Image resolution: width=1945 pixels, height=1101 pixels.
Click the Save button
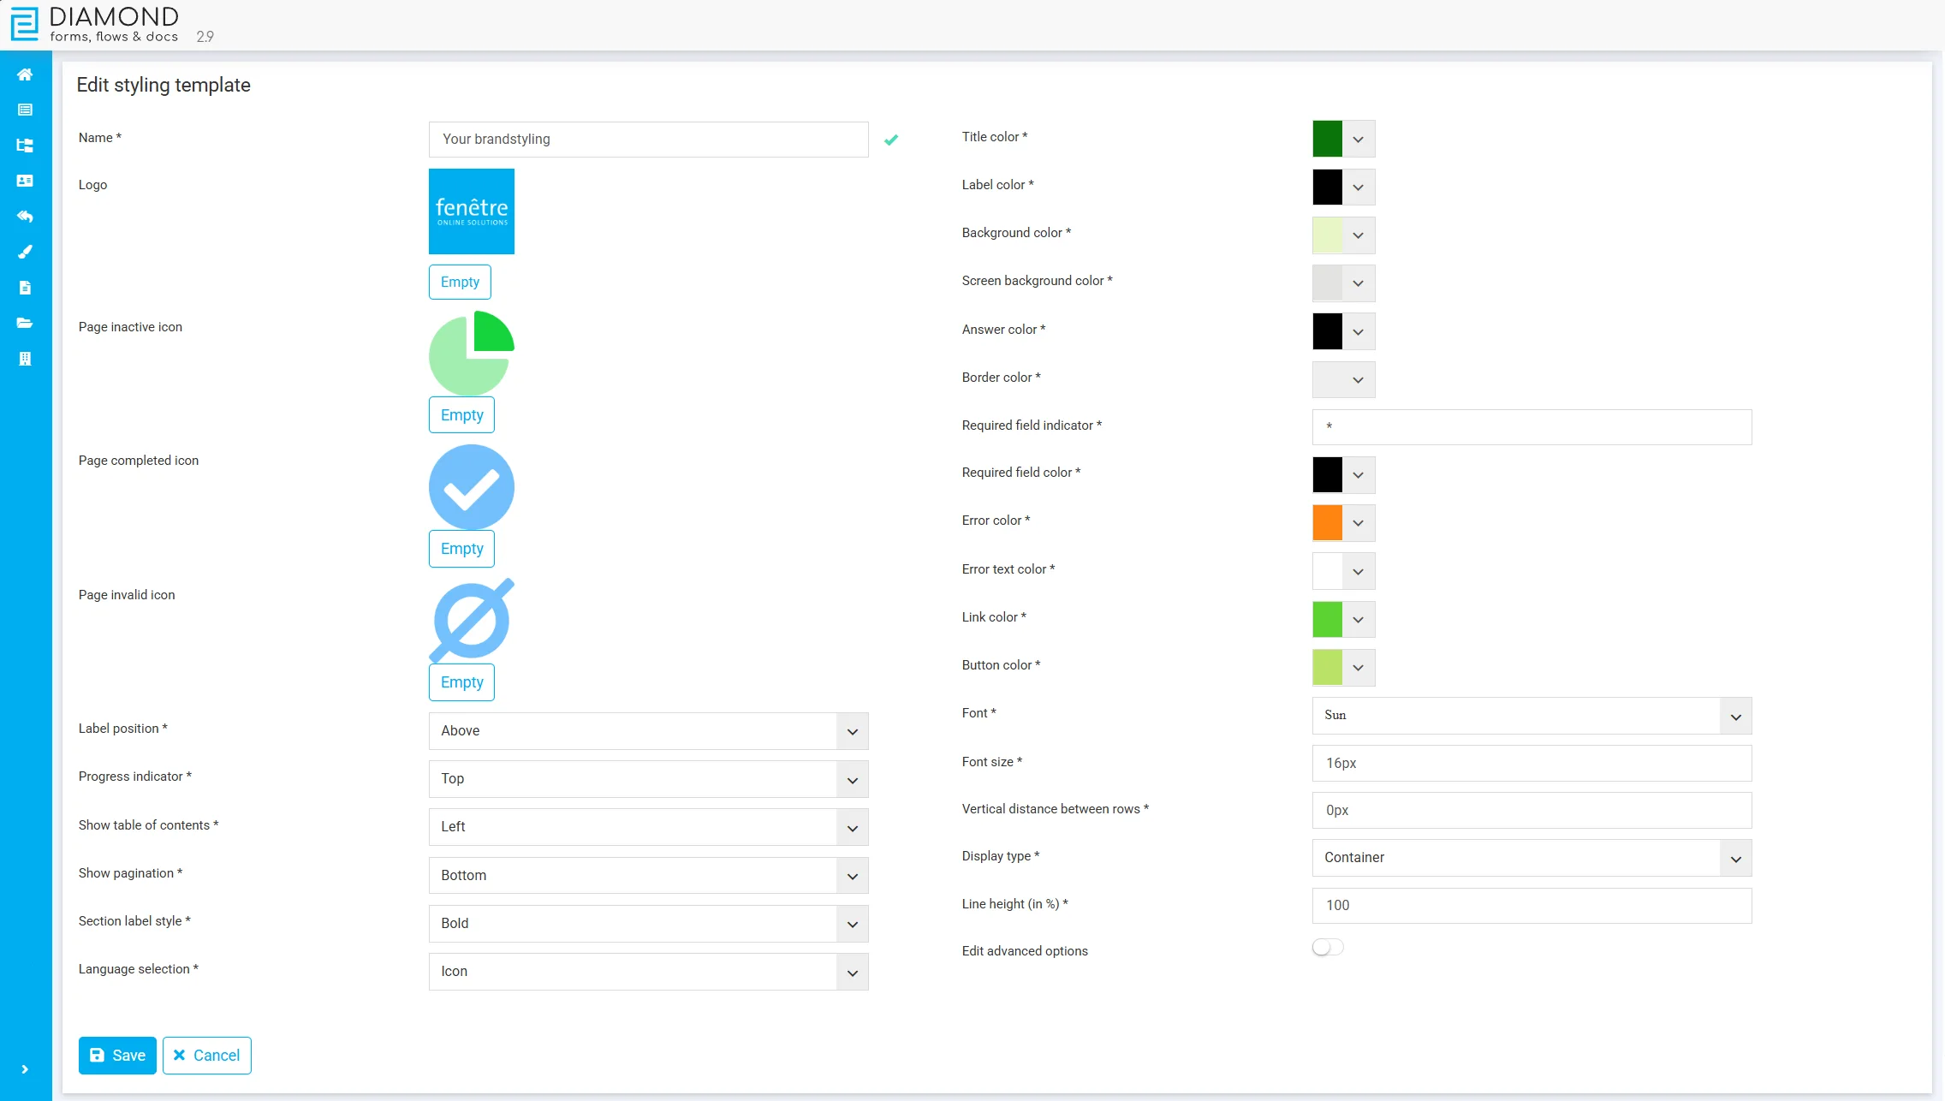pos(117,1056)
